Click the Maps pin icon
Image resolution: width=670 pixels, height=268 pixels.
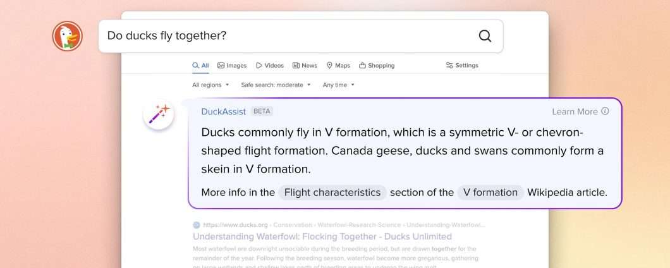[329, 65]
